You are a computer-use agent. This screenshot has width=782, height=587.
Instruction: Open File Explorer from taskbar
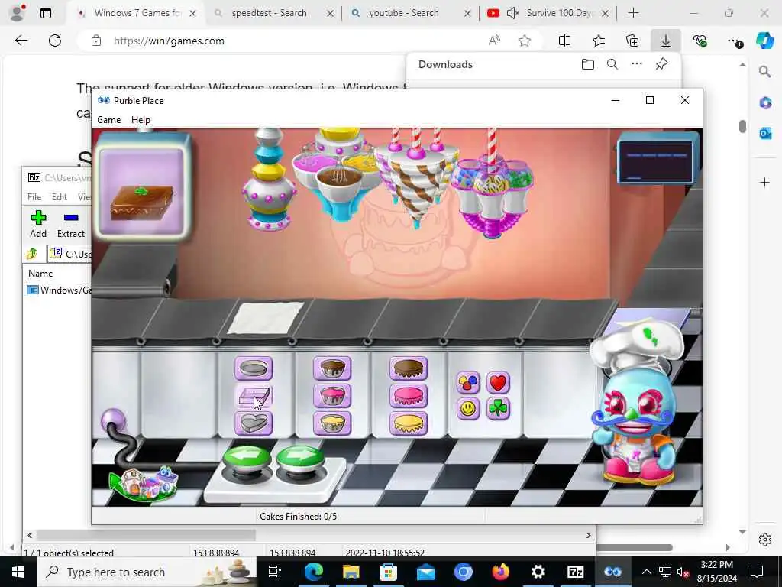[351, 572]
